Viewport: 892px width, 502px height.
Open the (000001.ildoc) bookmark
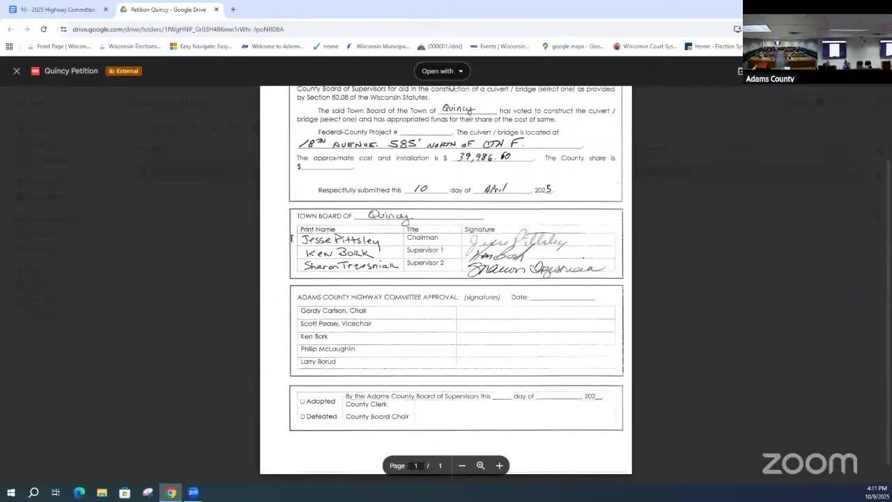[440, 47]
